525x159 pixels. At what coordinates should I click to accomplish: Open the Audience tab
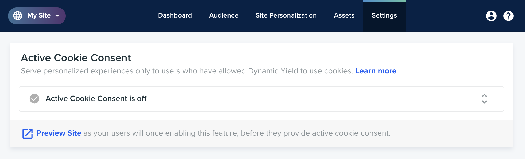tap(224, 15)
